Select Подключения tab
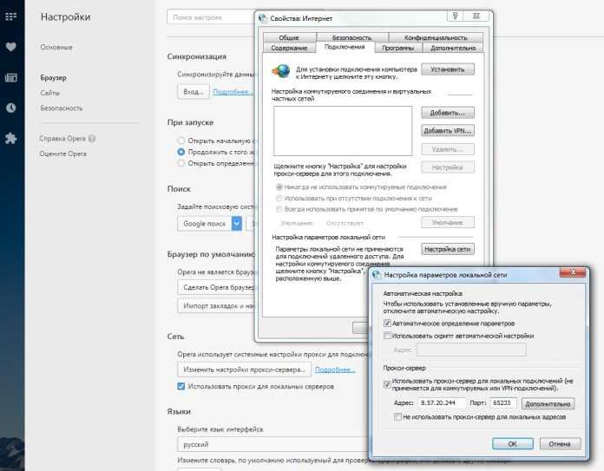Viewport: 604px width, 471px height. [345, 47]
